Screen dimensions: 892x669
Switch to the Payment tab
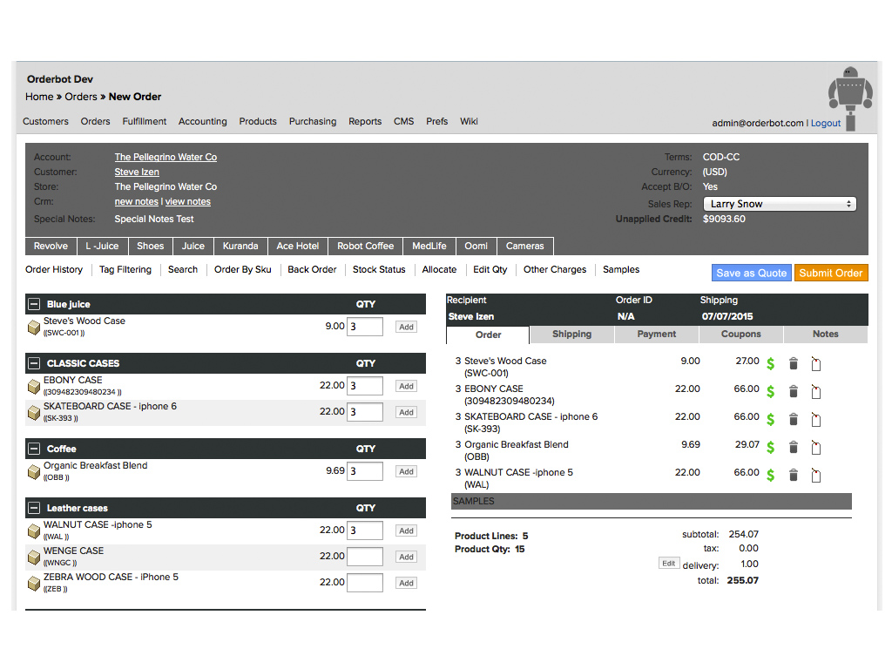pos(657,334)
